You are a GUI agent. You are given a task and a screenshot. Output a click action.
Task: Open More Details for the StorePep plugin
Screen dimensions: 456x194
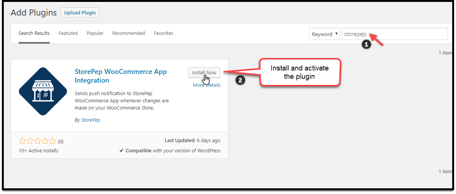(x=206, y=85)
